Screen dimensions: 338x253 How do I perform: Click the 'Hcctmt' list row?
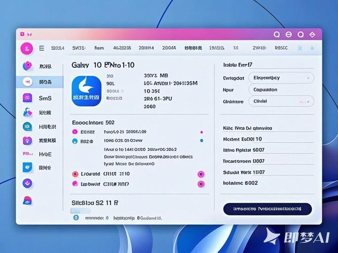(268, 139)
